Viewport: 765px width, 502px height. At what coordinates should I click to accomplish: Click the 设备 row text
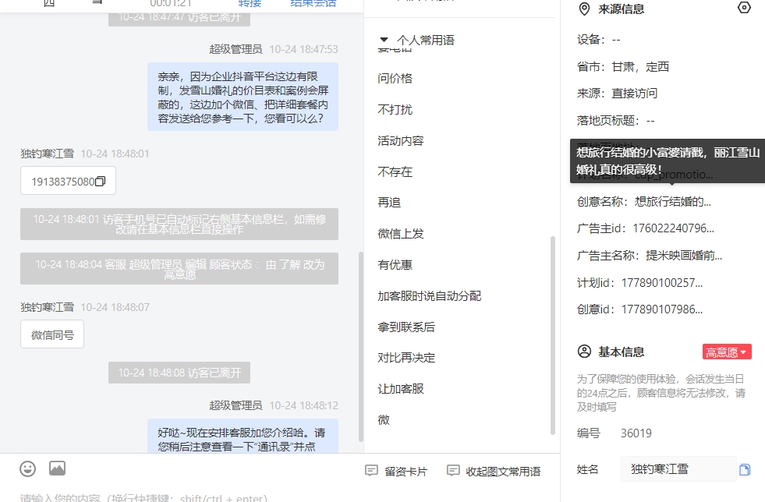pos(599,40)
